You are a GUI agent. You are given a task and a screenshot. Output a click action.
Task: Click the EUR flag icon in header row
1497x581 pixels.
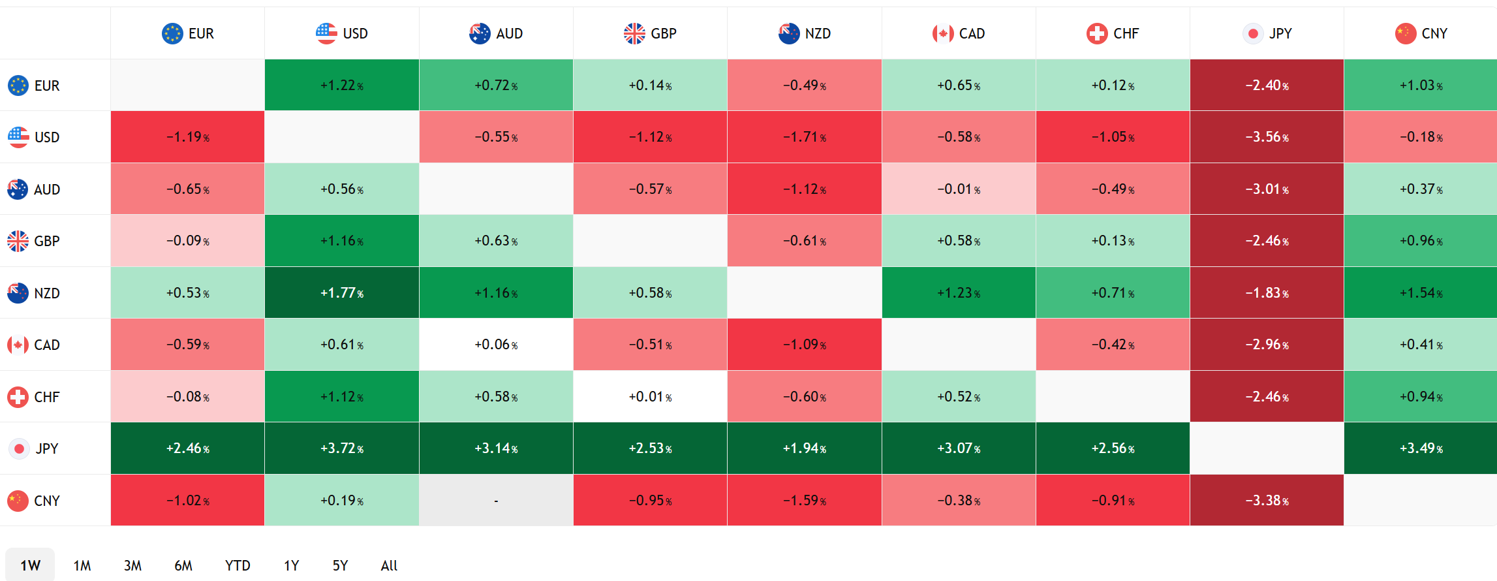172,33
